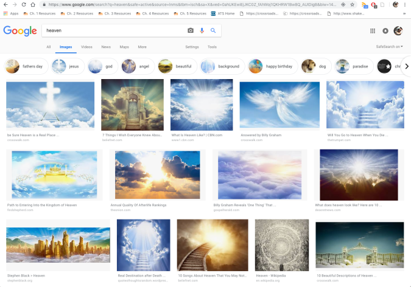Filter images by the angel chip

tap(138, 66)
